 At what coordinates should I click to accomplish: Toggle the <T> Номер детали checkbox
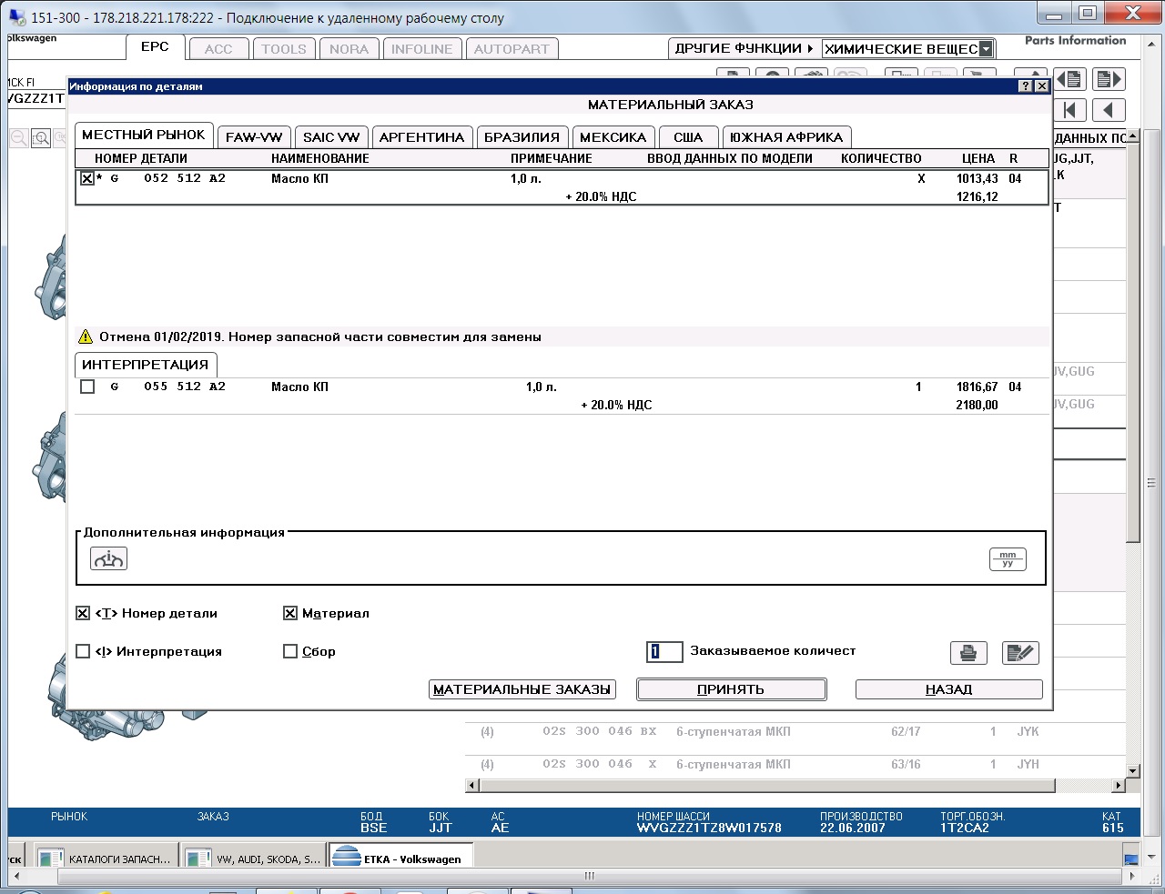[83, 613]
